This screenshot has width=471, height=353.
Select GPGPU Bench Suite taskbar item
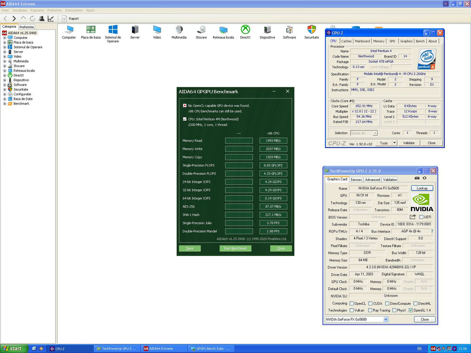(x=211, y=349)
